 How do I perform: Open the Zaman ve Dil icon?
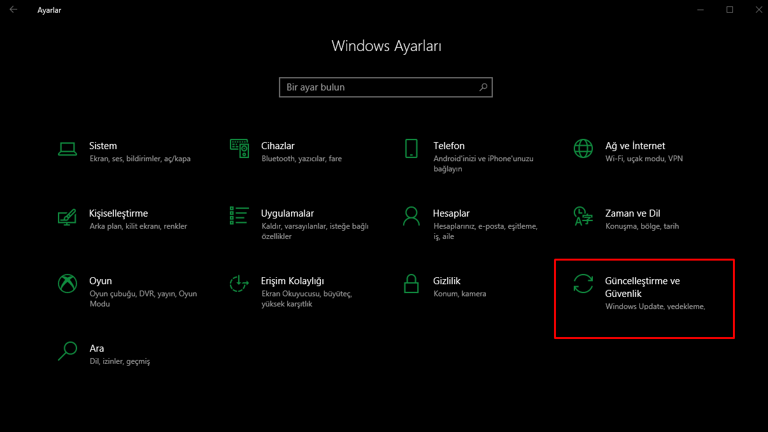(x=583, y=216)
